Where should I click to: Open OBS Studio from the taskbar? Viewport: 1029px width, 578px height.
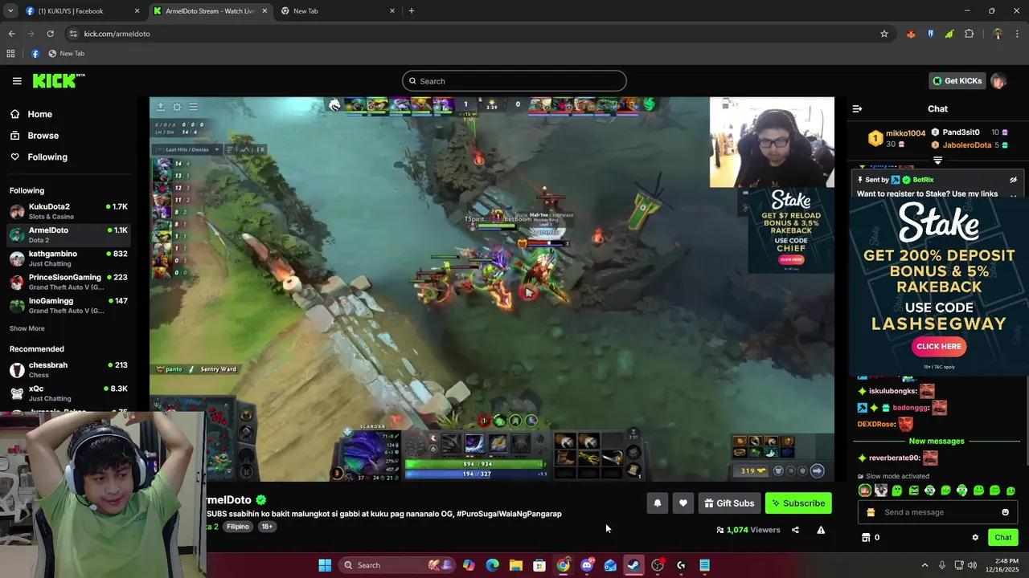658,565
